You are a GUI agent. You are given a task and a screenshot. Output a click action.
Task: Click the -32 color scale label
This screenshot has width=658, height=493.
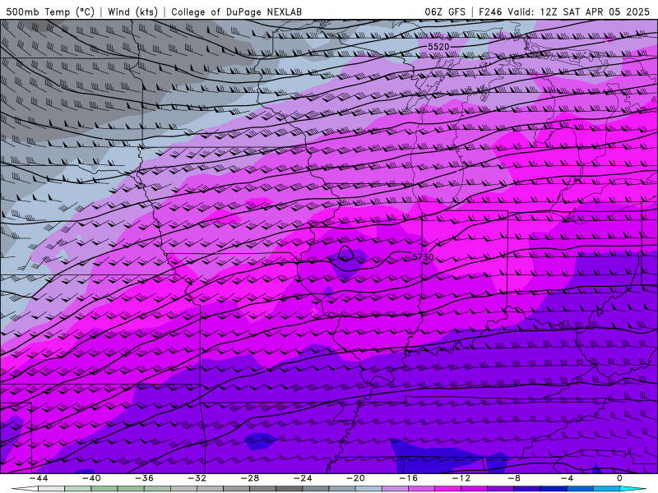click(197, 478)
